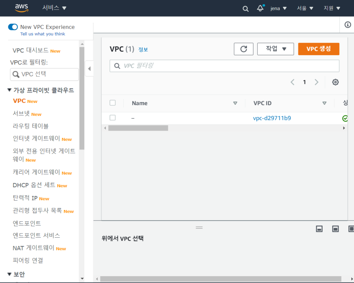Toggle the New VPC Experience switch

click(13, 27)
